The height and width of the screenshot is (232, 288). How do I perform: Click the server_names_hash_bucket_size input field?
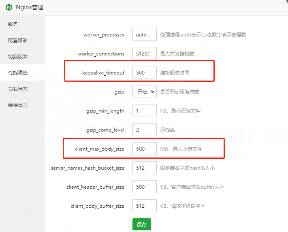145,168
